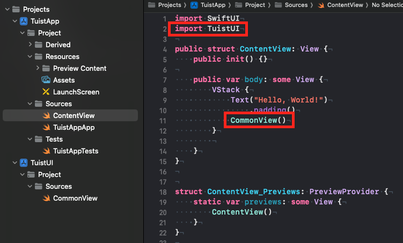
Task: Click the Assets catalog icon
Action: (x=46, y=80)
